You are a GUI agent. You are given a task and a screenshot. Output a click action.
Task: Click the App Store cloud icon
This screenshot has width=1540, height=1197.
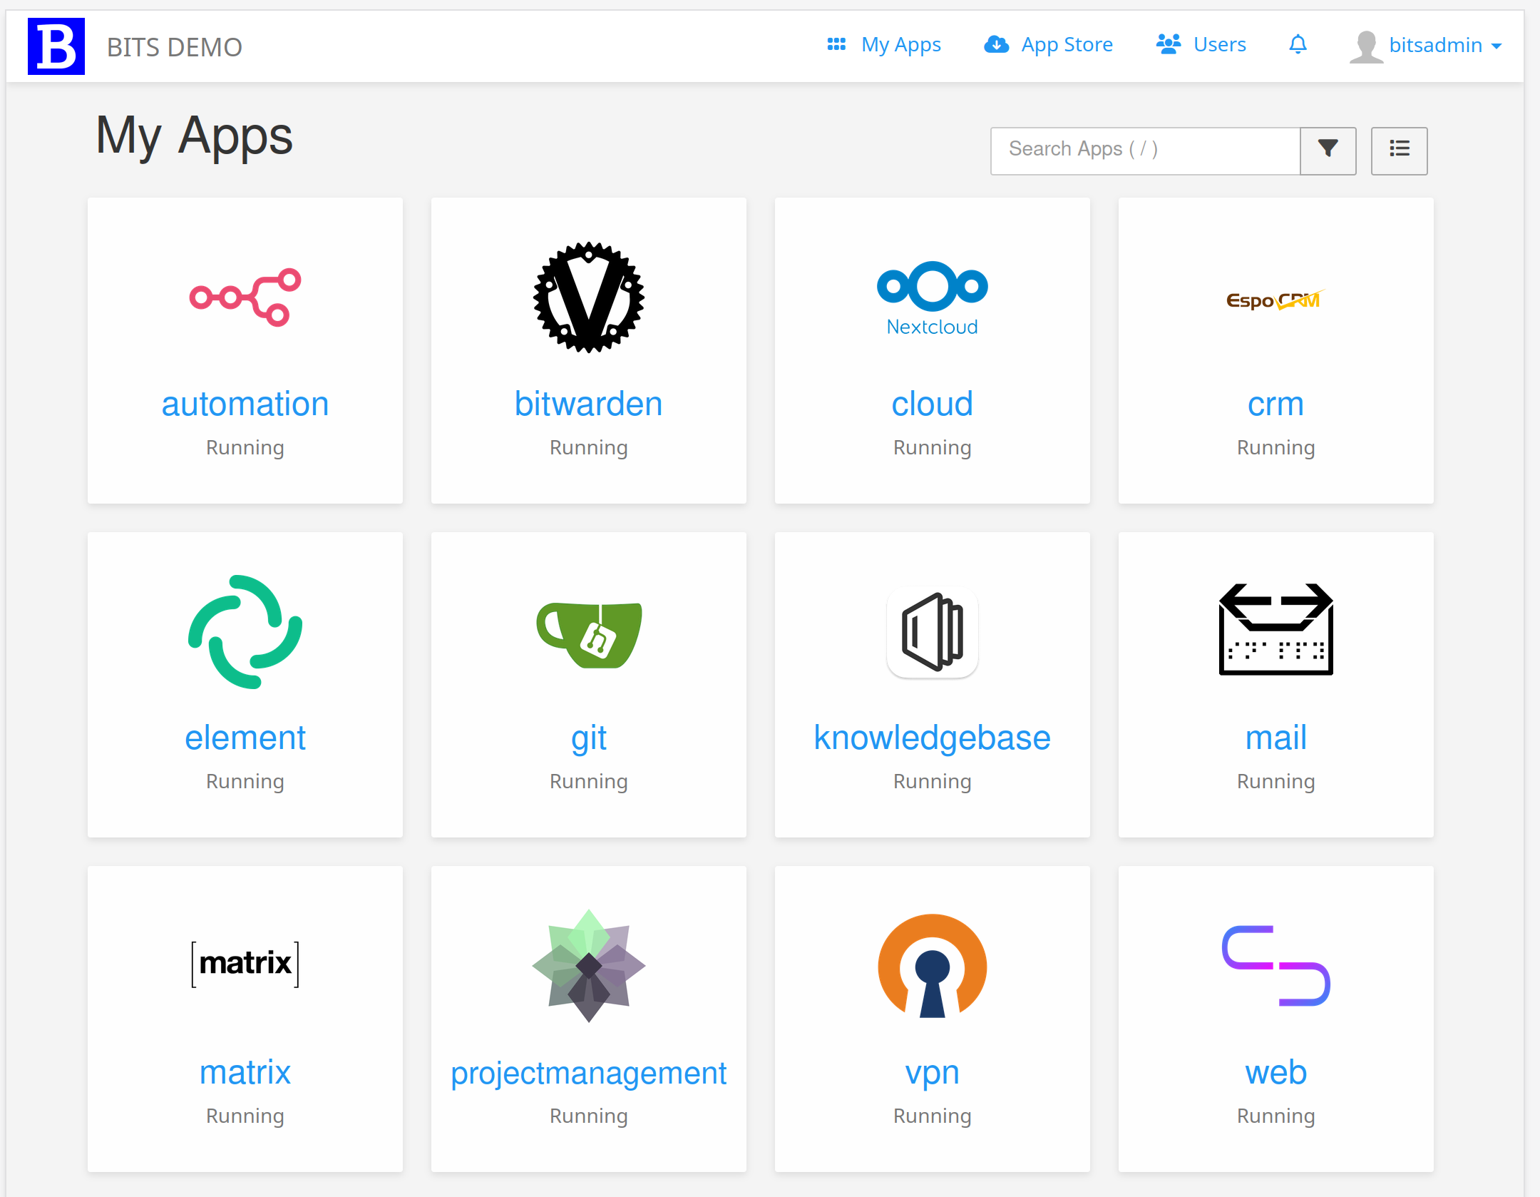point(996,45)
